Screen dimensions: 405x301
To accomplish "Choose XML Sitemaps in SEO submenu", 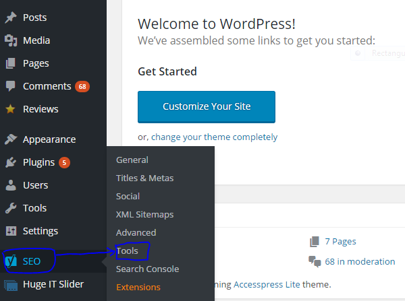I will coord(144,215).
